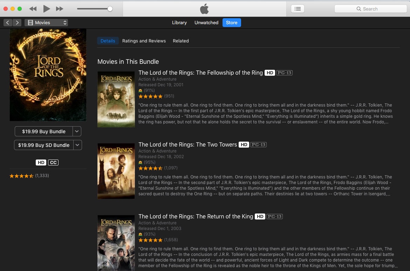
Task: Go forward with the right chevron
Action: [17, 22]
